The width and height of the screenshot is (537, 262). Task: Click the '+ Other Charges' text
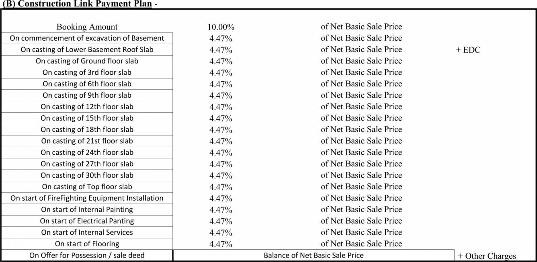point(486,256)
